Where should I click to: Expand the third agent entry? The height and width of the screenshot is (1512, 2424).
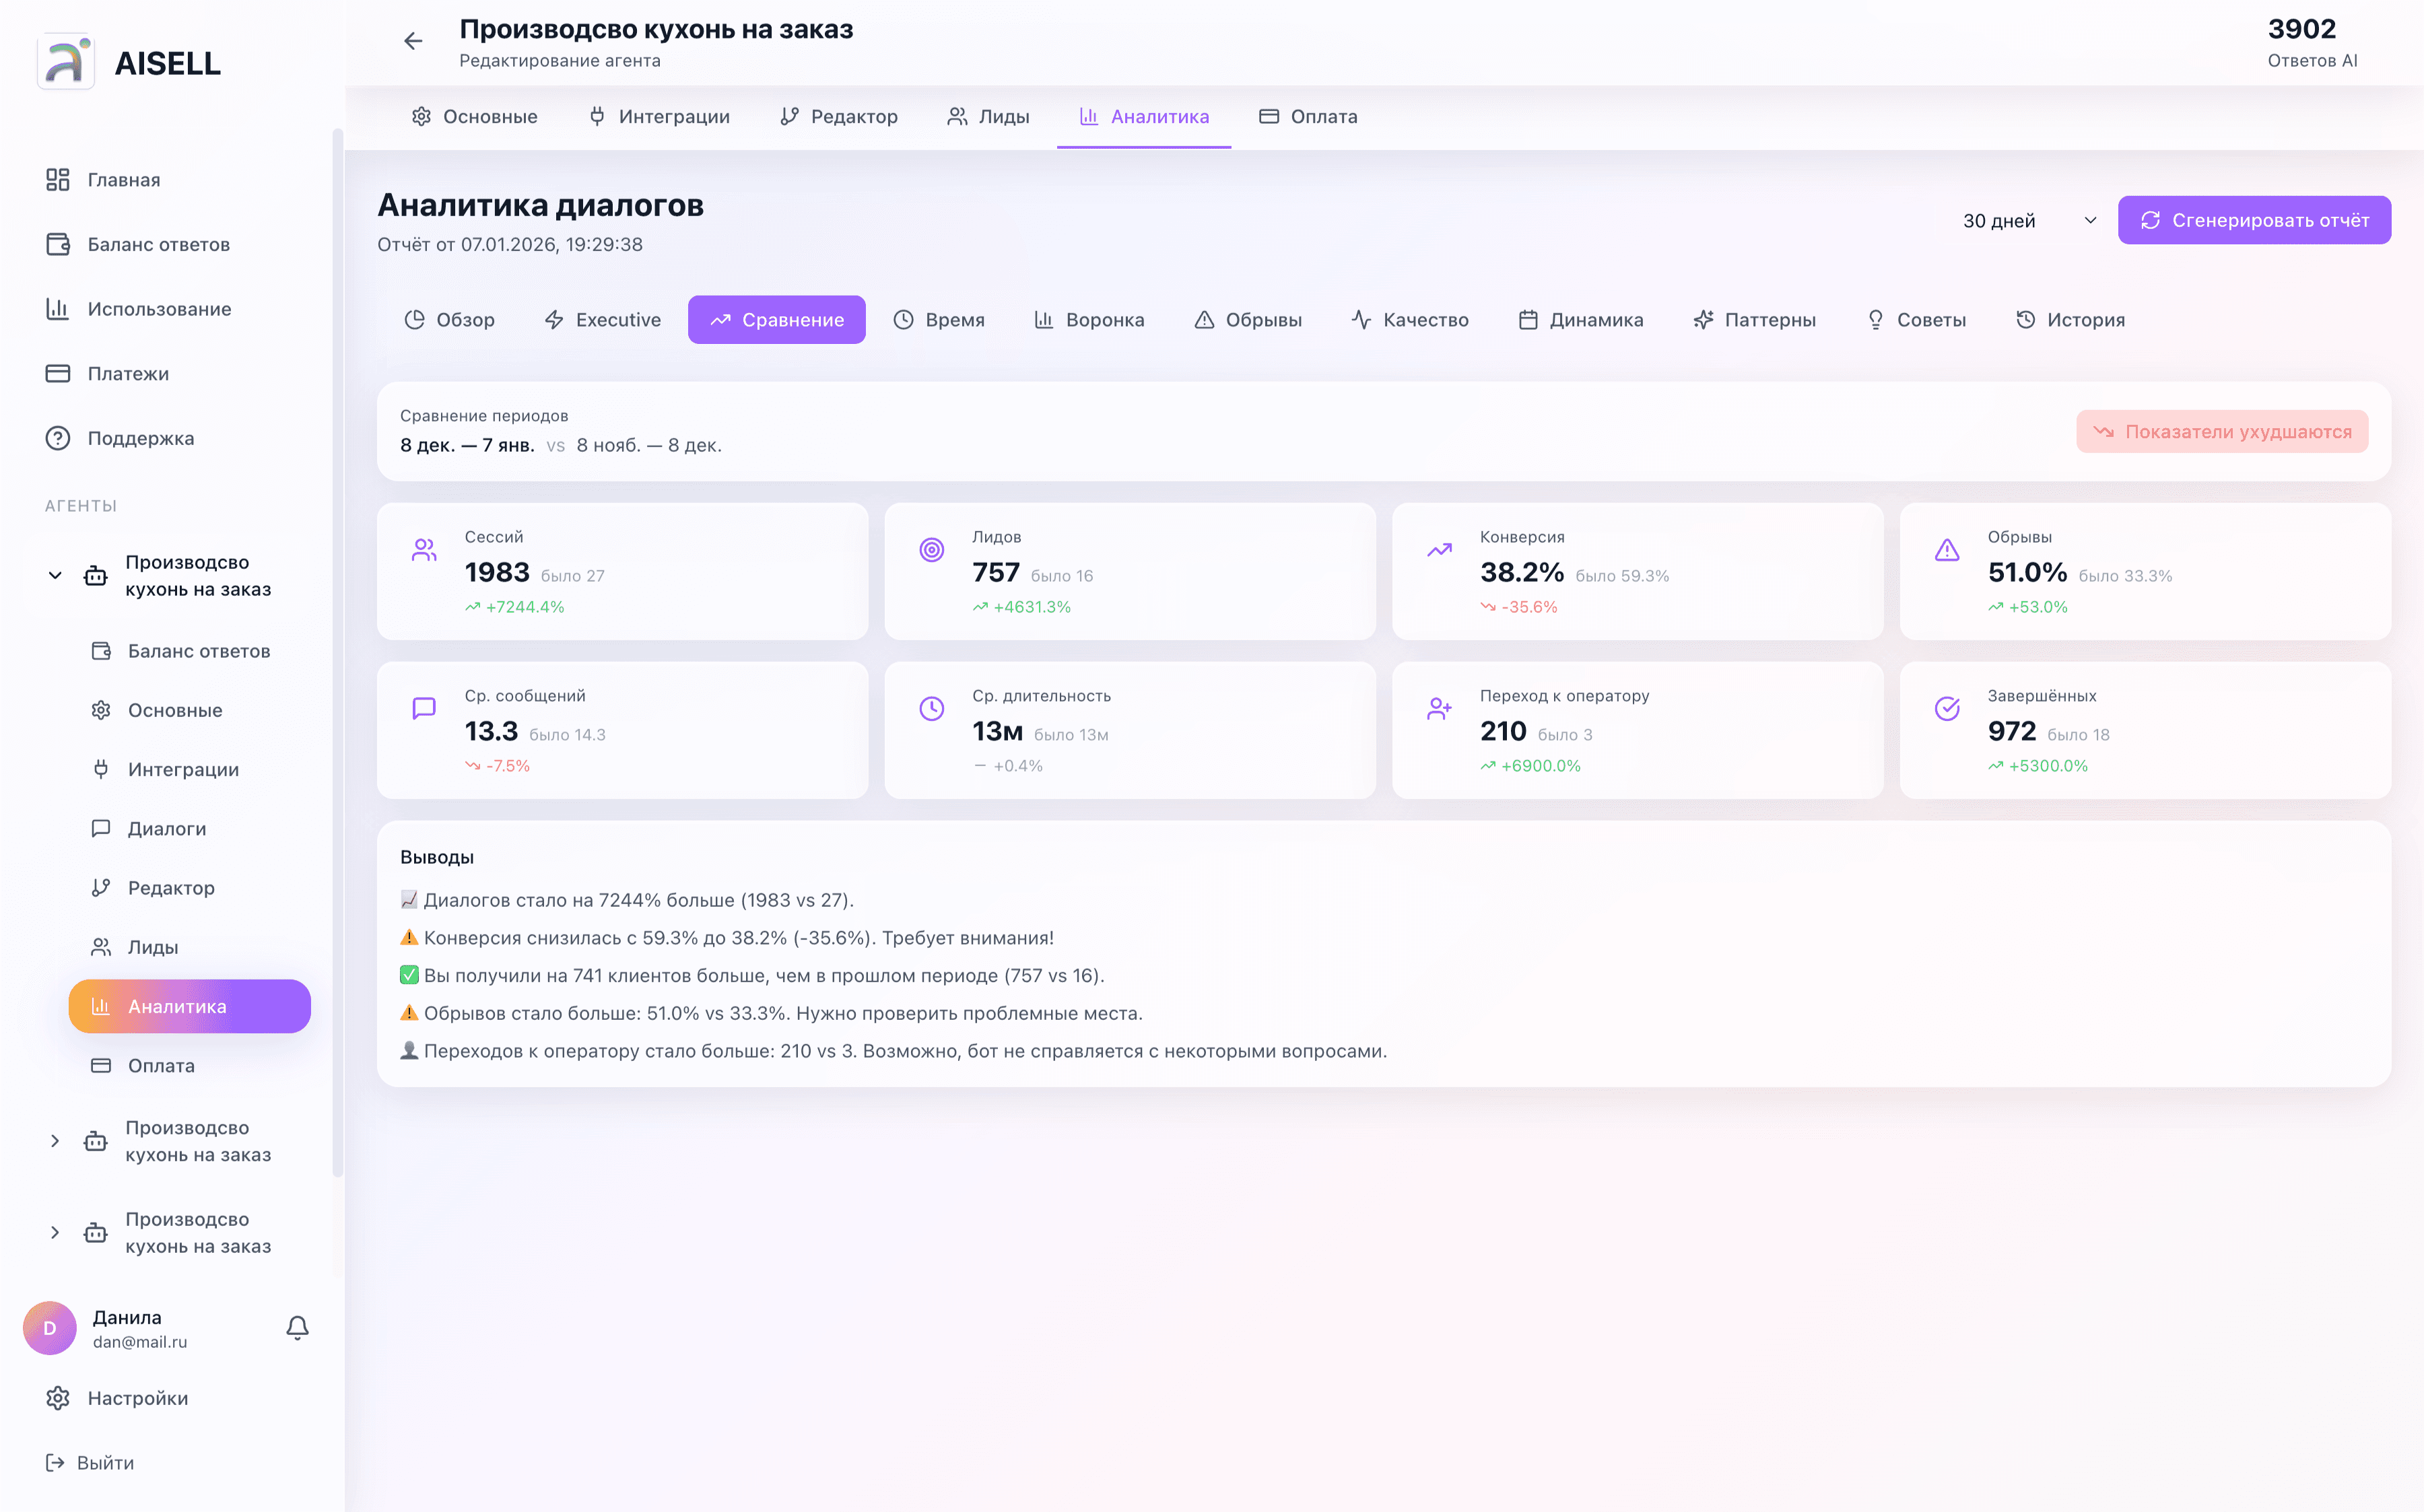tap(55, 1233)
